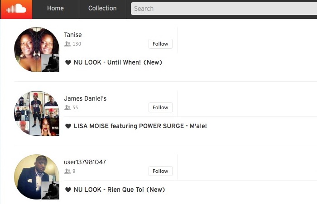317x204 pixels.
Task: Open Tanise's profile picture
Action: (37, 50)
